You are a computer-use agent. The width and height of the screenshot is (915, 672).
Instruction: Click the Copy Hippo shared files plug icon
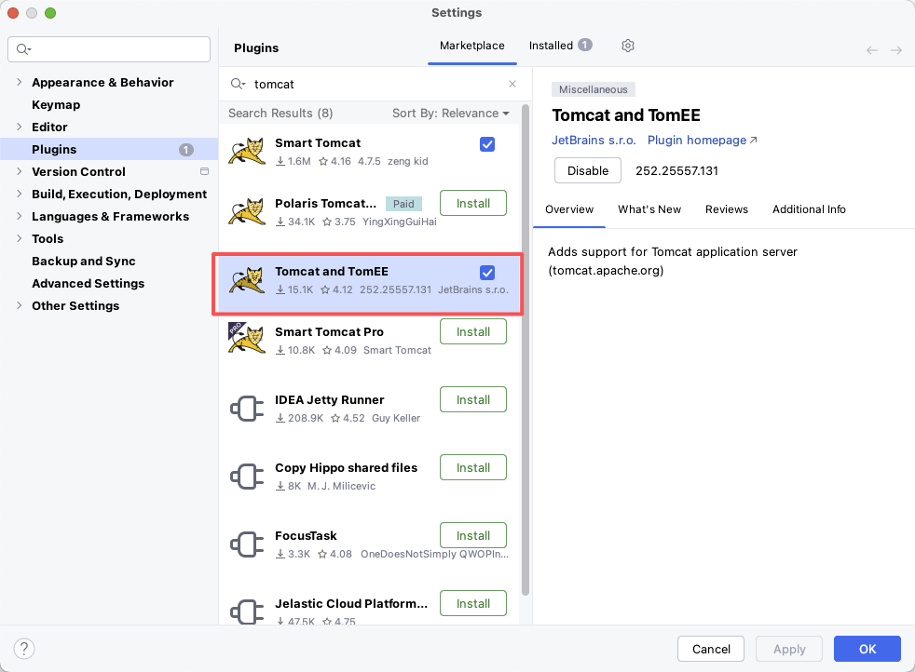tap(247, 477)
